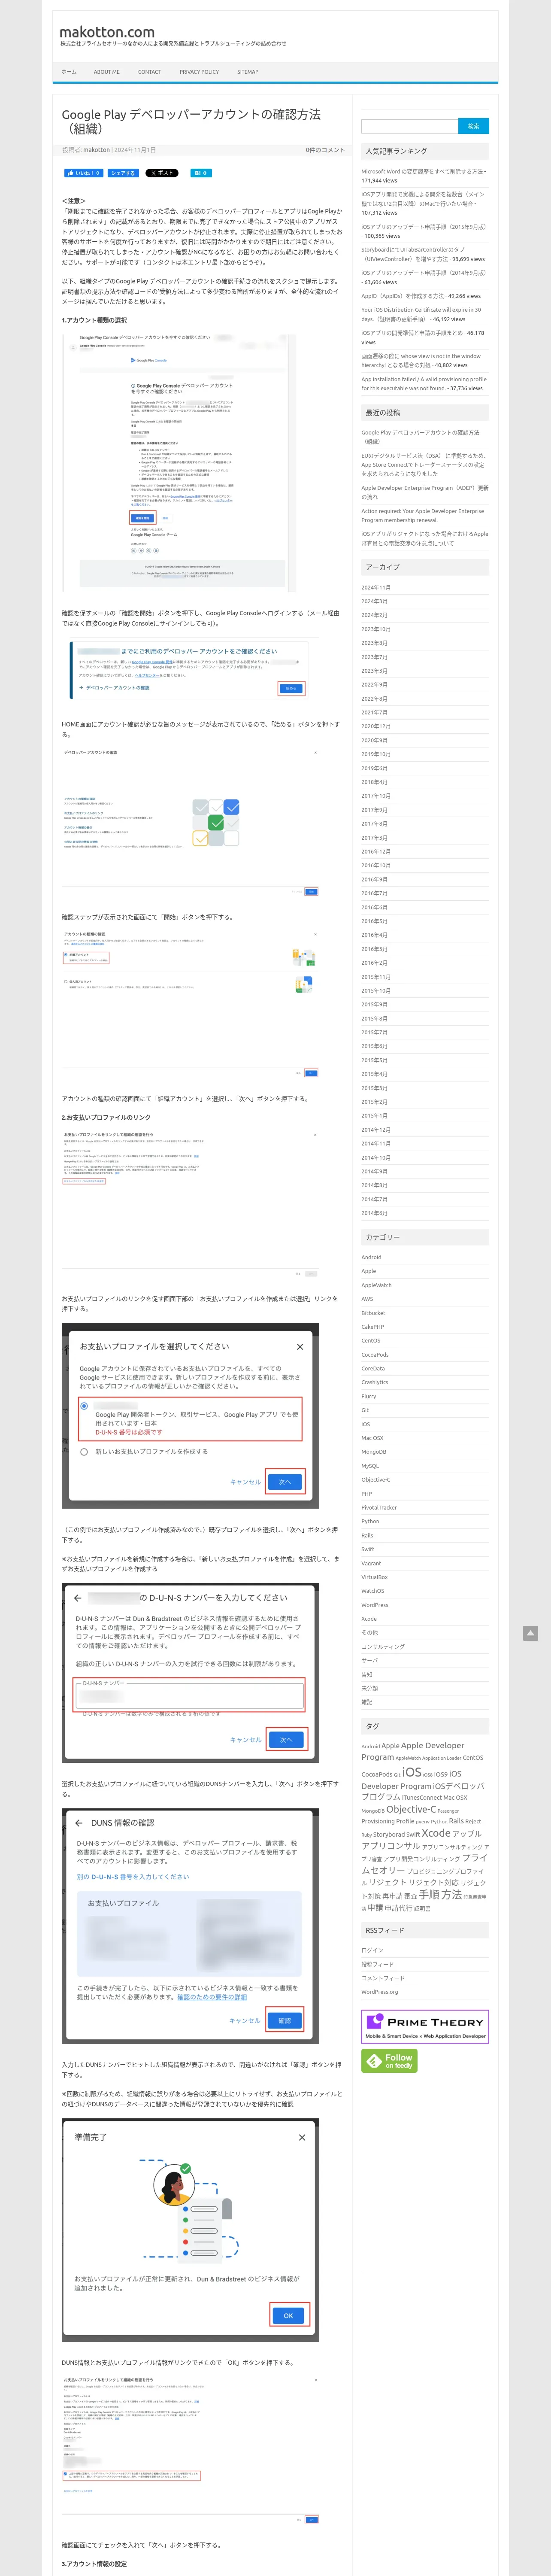
Task: Open the CakePHP category
Action: click(372, 1327)
